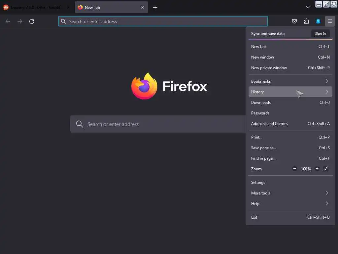
Task: Select the New Tab tab
Action: [111, 7]
